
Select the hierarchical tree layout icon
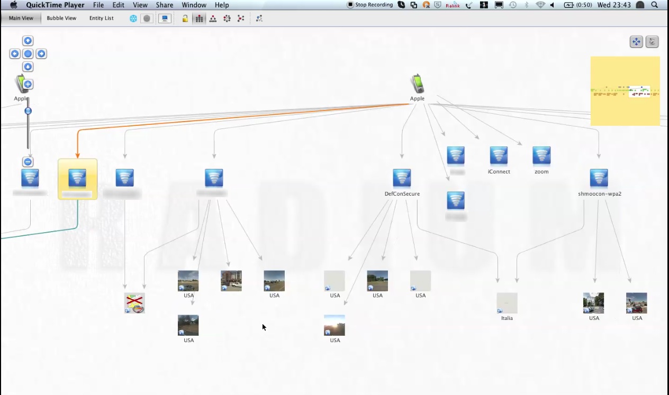213,19
